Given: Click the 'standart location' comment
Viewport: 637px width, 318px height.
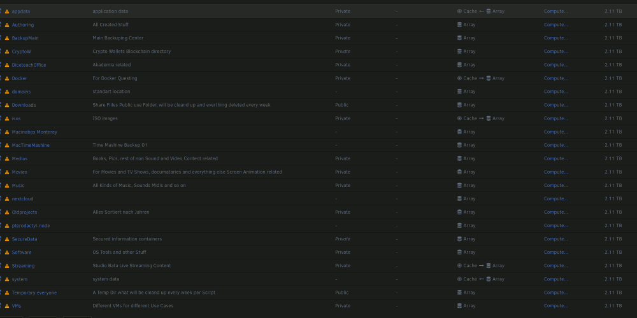Looking at the screenshot, I should [111, 92].
